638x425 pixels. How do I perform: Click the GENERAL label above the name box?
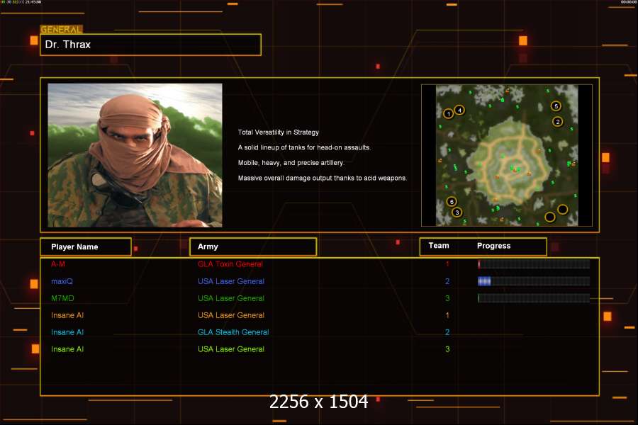(61, 29)
